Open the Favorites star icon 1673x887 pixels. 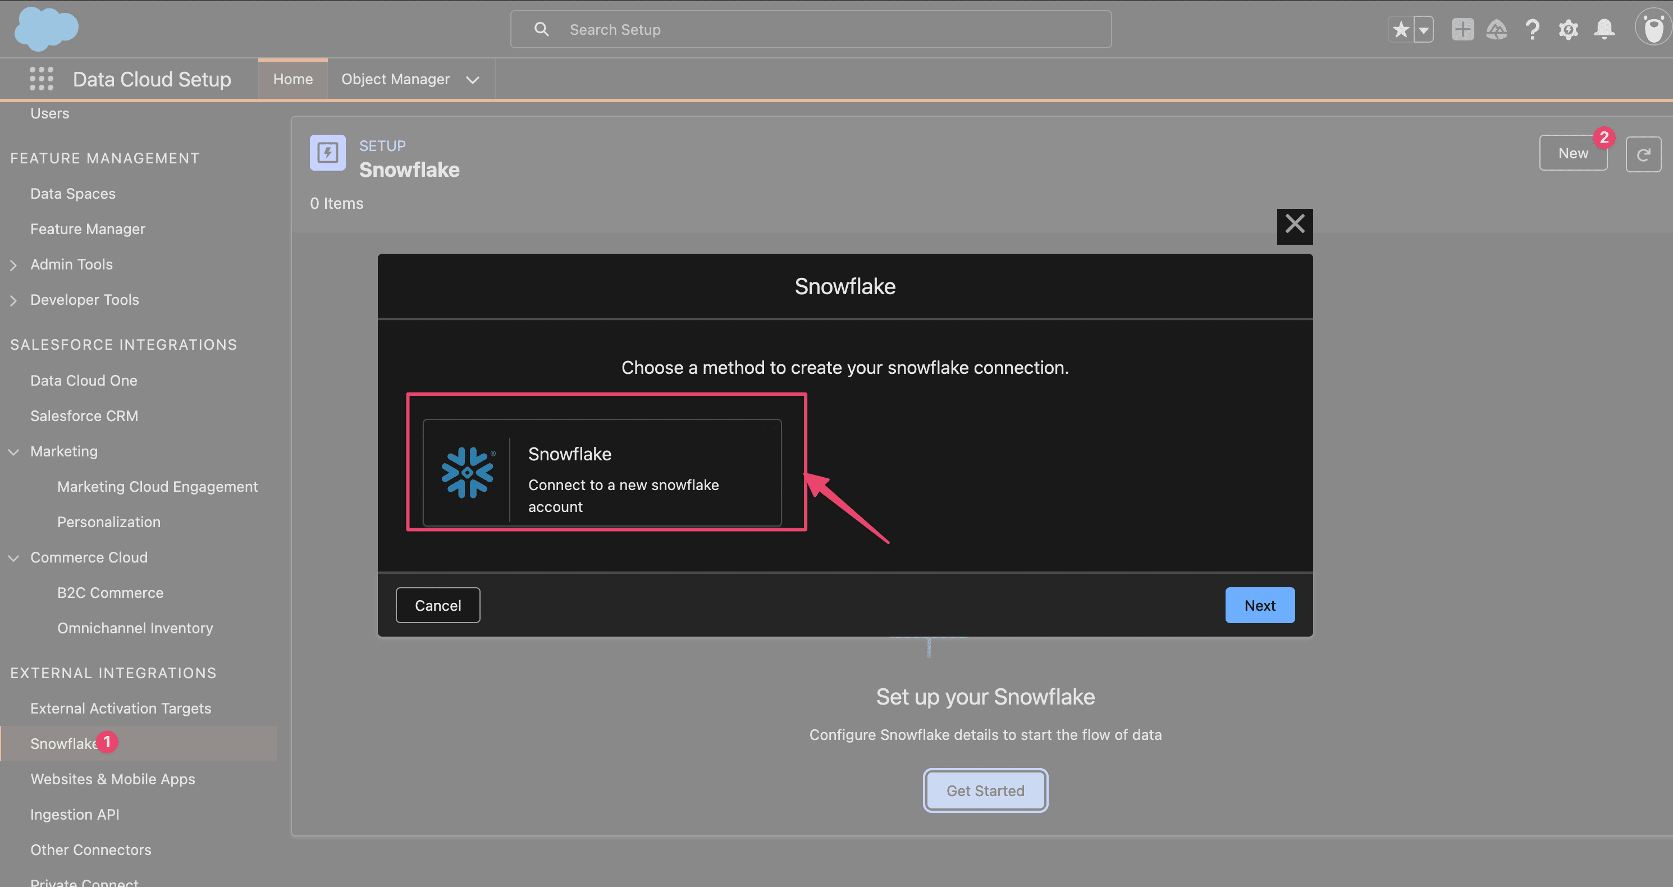(x=1401, y=29)
